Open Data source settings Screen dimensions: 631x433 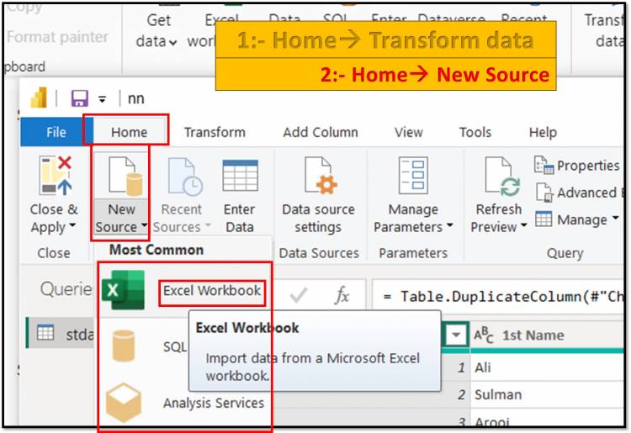[318, 195]
